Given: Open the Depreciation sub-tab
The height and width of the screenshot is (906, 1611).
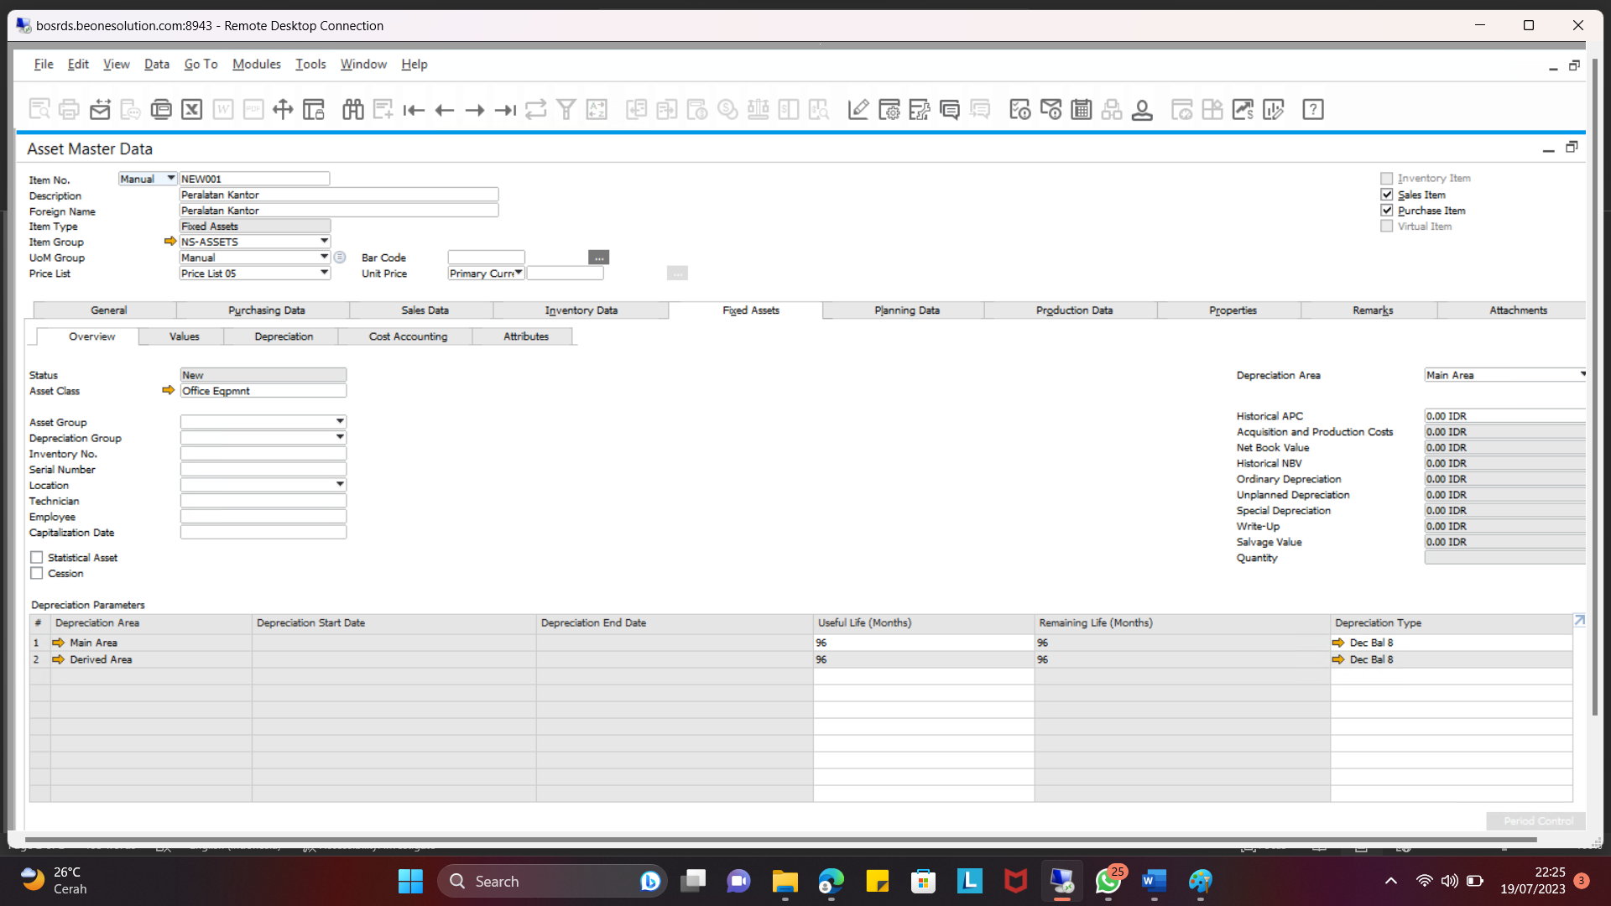Looking at the screenshot, I should pos(284,336).
